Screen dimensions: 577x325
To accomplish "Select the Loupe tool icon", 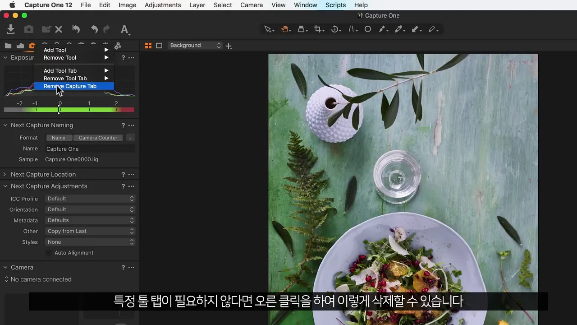I will click(302, 29).
